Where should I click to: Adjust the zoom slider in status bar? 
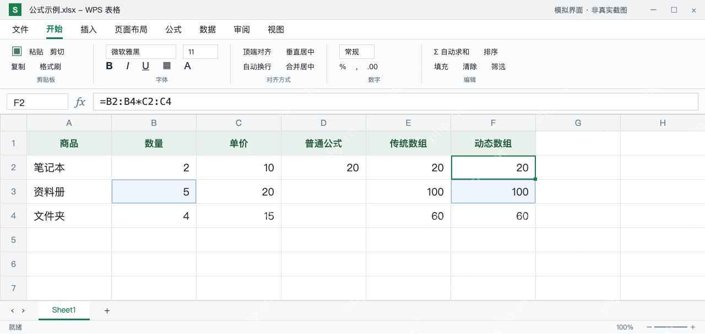[671, 327]
